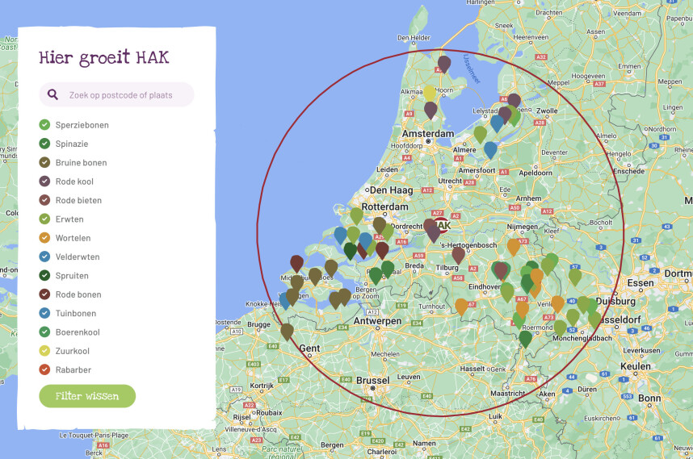Image resolution: width=693 pixels, height=459 pixels.
Task: Open the dark green Spruiten marker in Zeeland
Action: pos(350,251)
